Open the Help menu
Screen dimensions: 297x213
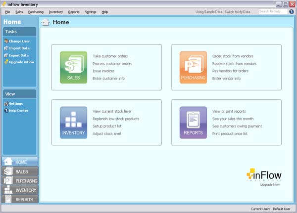105,12
